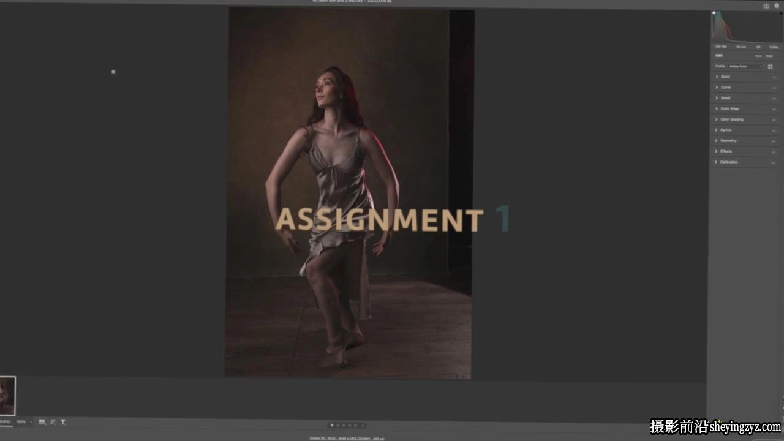Open the filmstrip sort icon

[x=53, y=422]
